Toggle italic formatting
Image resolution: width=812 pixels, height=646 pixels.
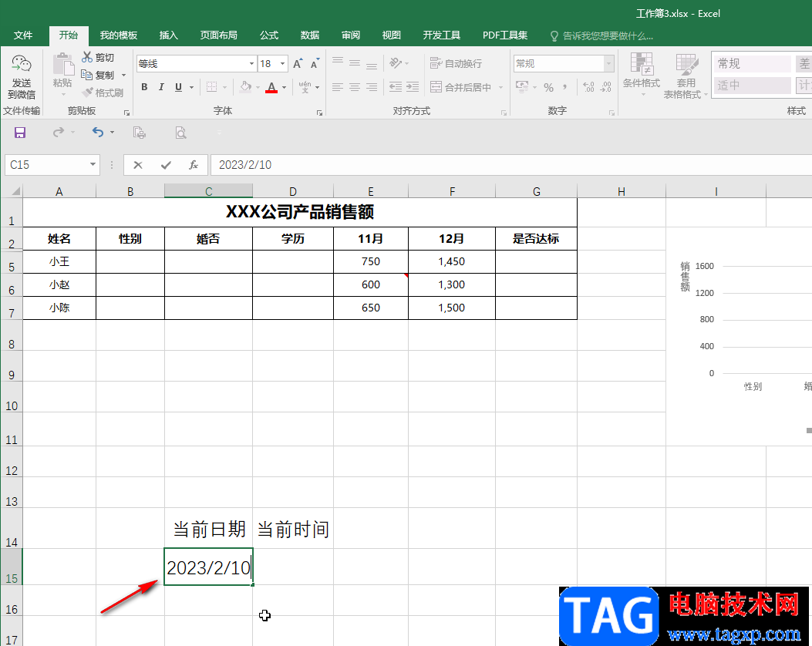point(161,87)
